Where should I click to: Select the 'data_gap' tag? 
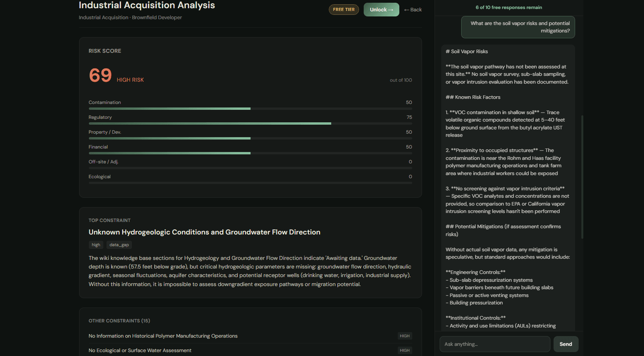click(119, 245)
